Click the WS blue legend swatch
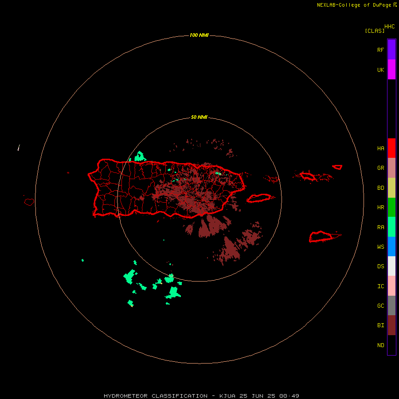399x399 pixels. coord(391,246)
